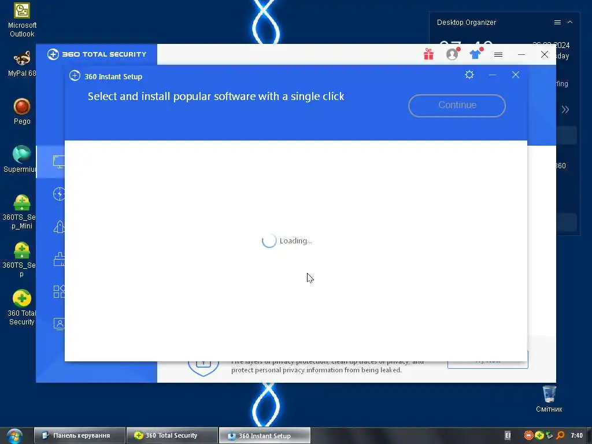The width and height of the screenshot is (592, 444).
Task: Minimize the 360 Total Security window
Action: click(x=521, y=54)
